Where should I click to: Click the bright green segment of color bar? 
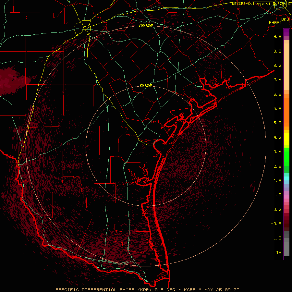pyautogui.click(x=286, y=156)
